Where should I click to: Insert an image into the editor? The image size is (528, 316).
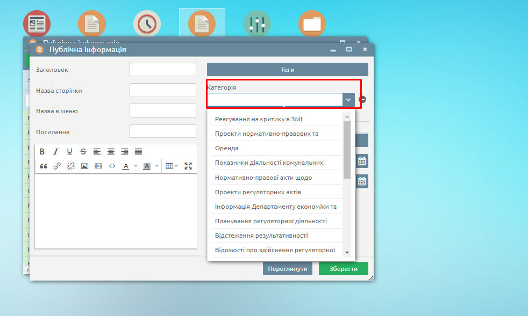tap(84, 166)
